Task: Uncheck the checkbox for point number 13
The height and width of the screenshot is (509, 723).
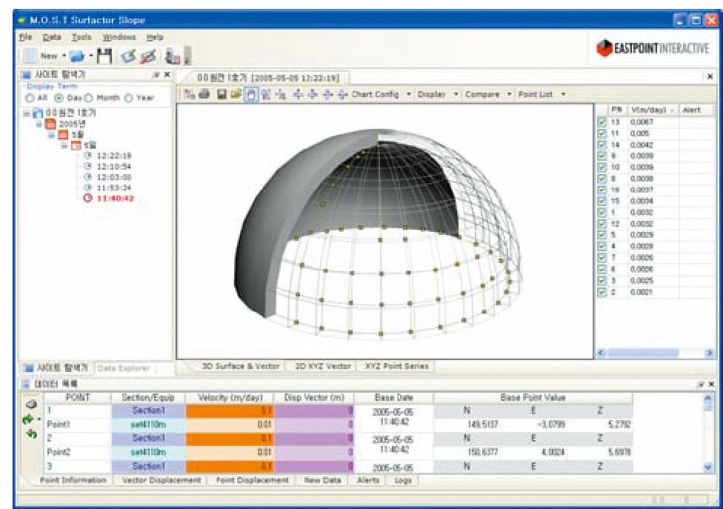Action: pos(602,122)
